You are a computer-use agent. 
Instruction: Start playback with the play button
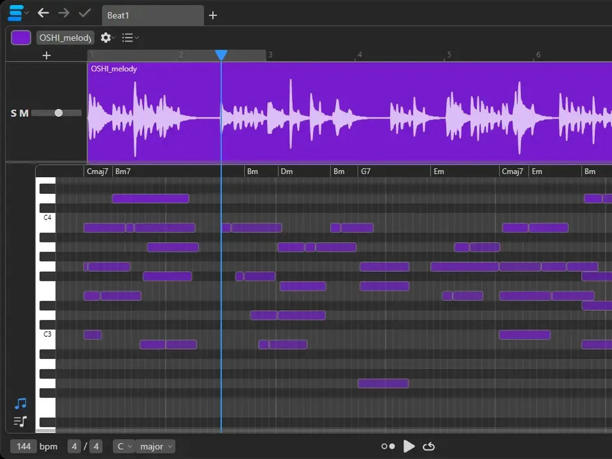[x=409, y=446]
